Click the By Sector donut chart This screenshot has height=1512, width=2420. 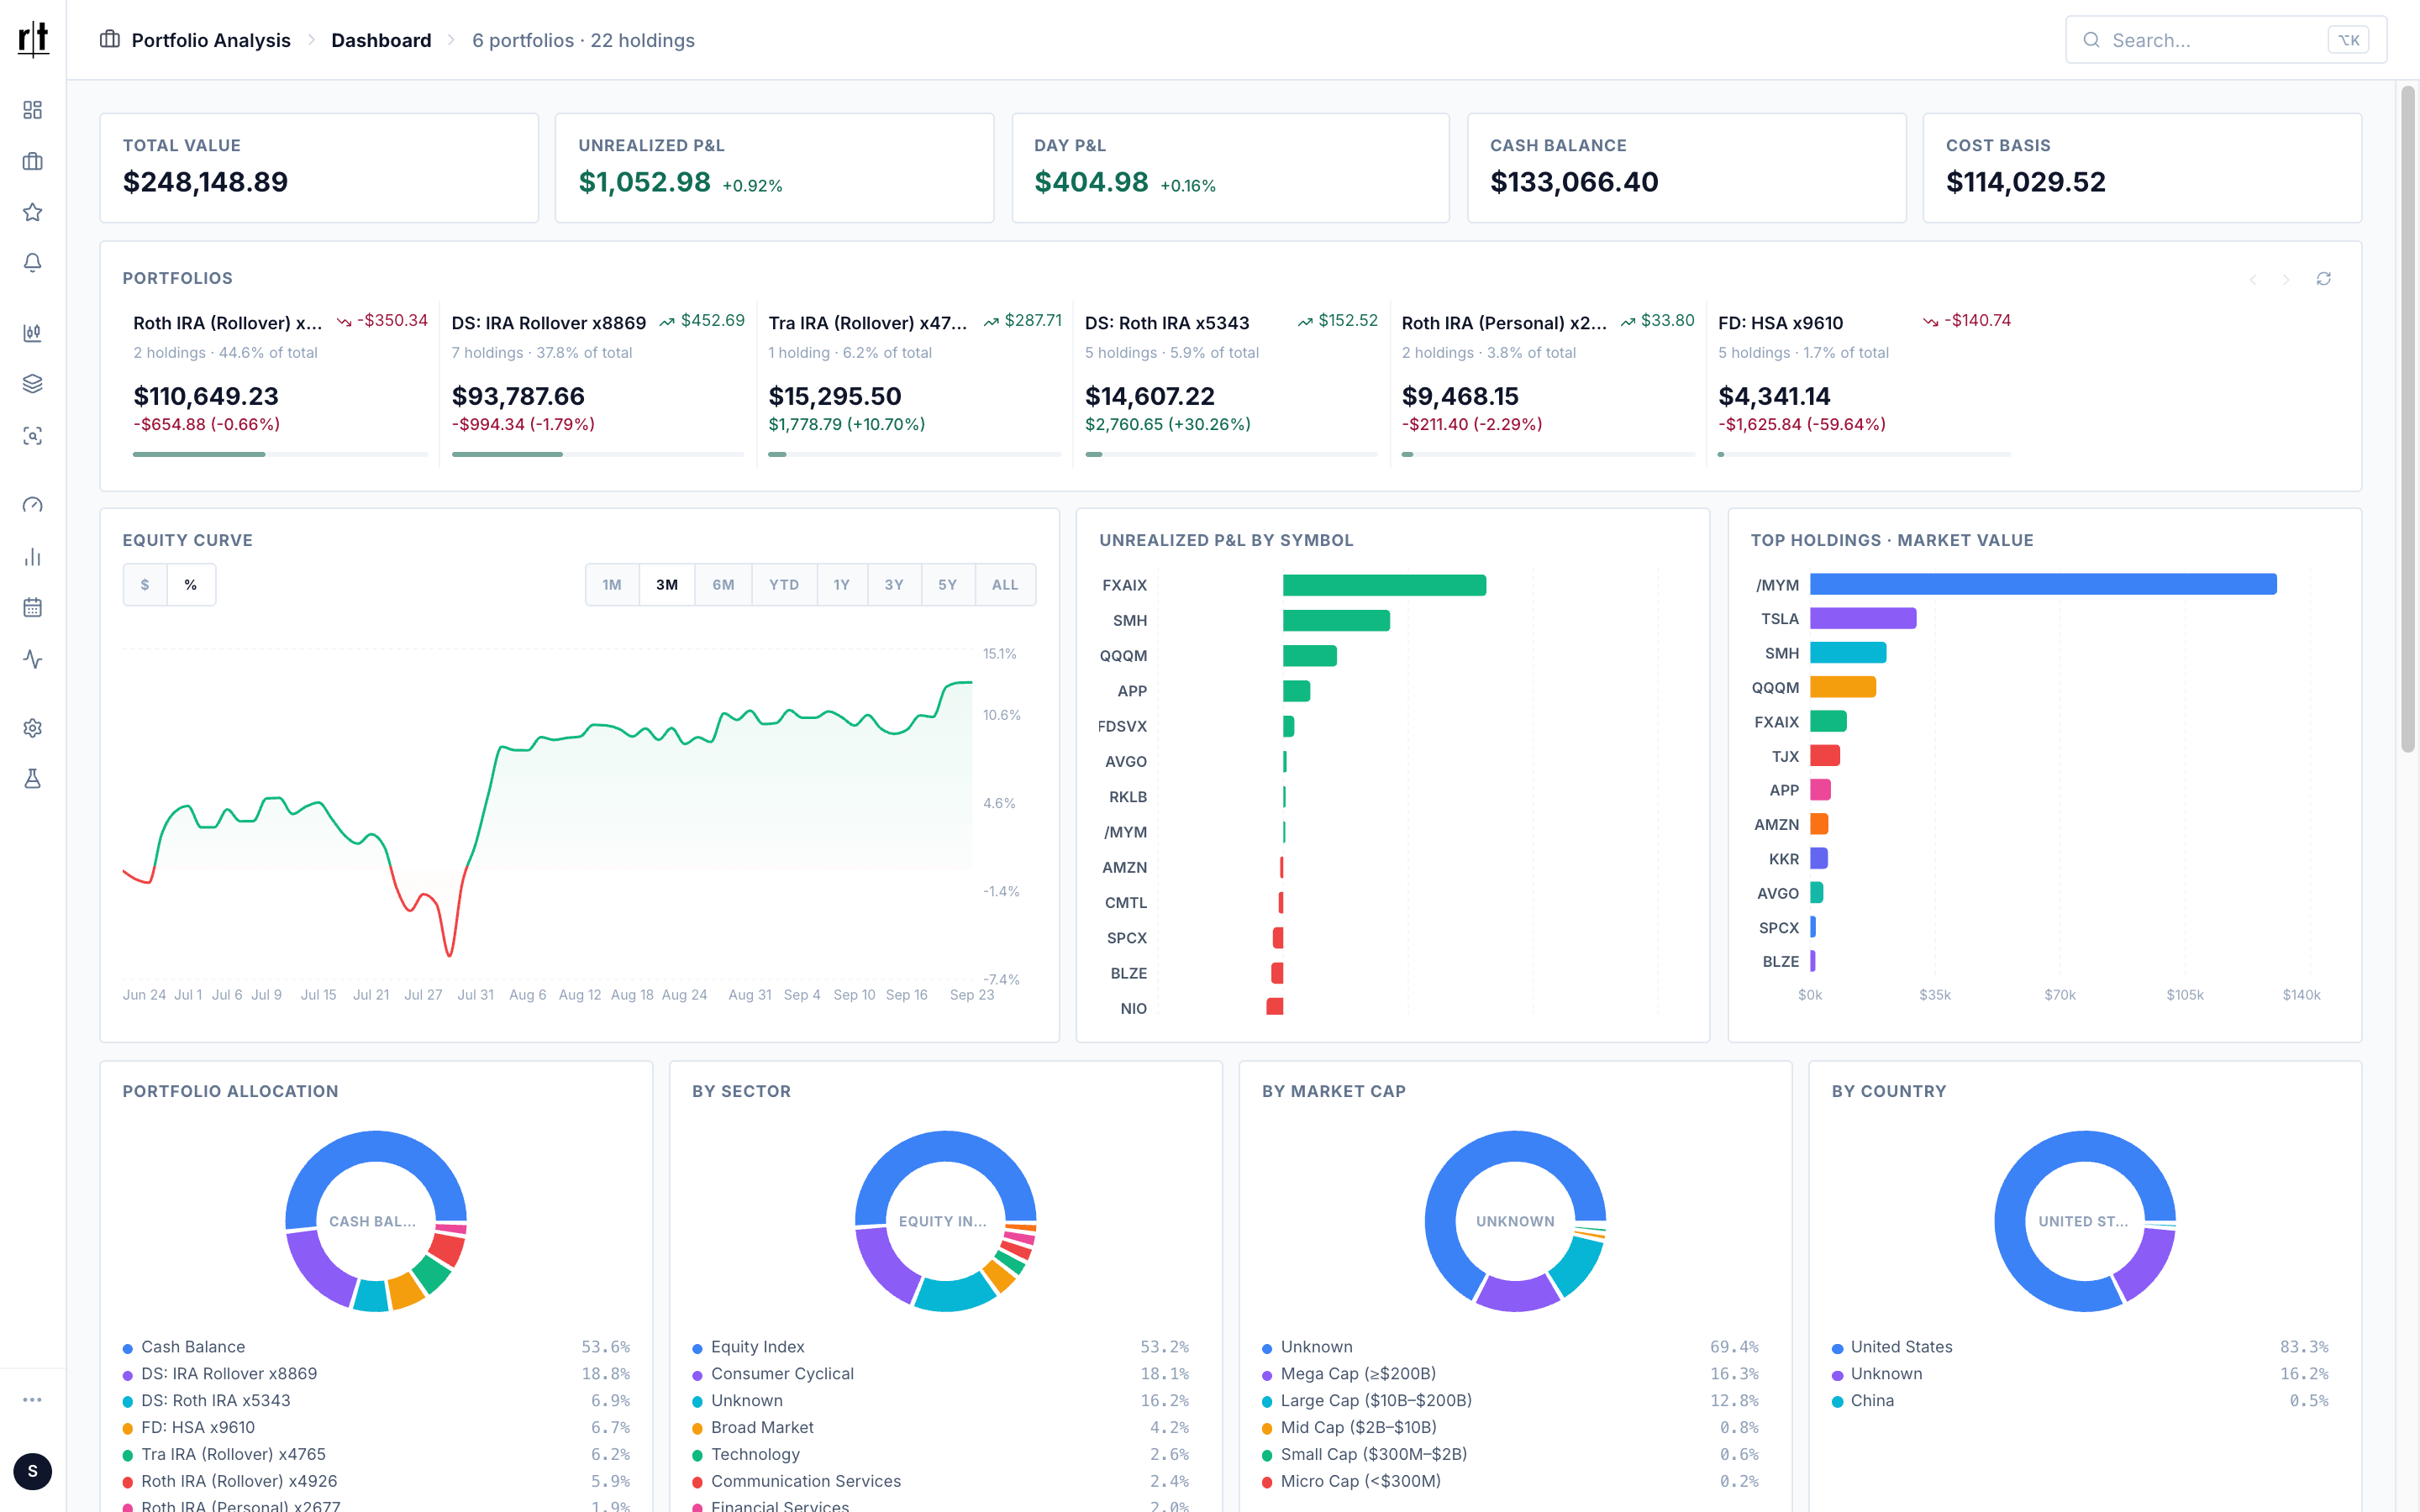click(946, 1221)
